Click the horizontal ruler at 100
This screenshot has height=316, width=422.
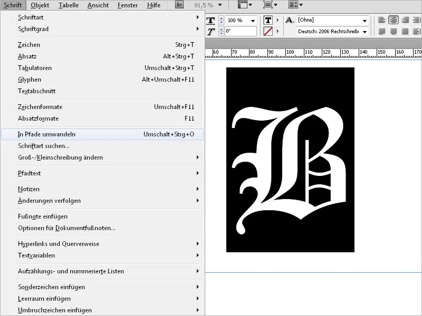point(290,52)
